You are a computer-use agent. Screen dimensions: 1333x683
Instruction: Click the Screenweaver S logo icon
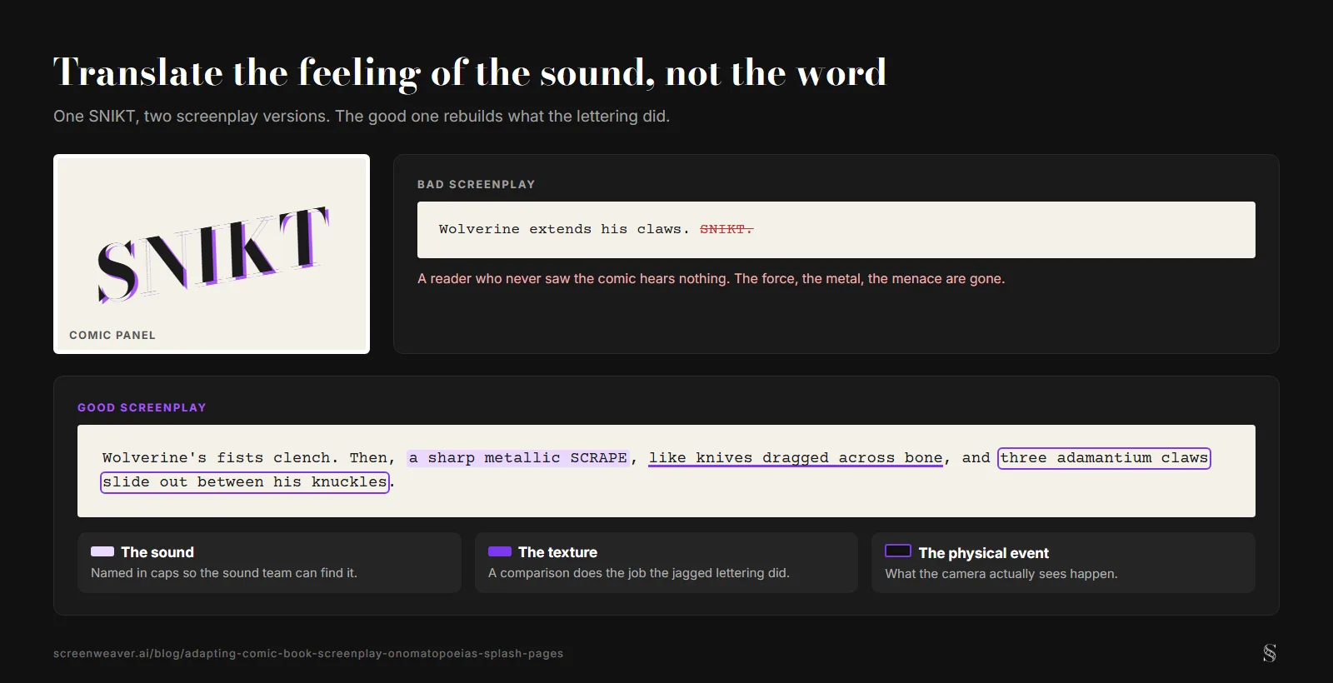coord(1269,653)
